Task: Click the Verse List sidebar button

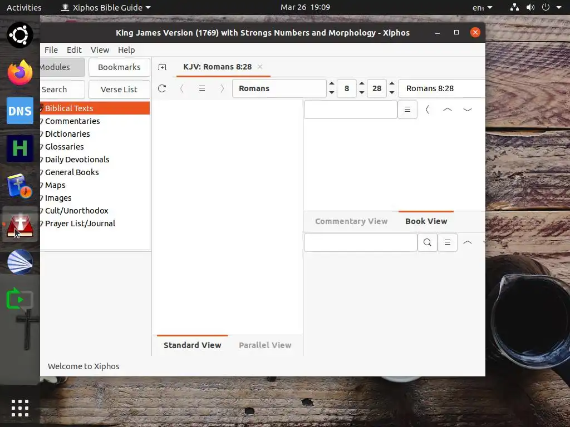Action: (119, 90)
